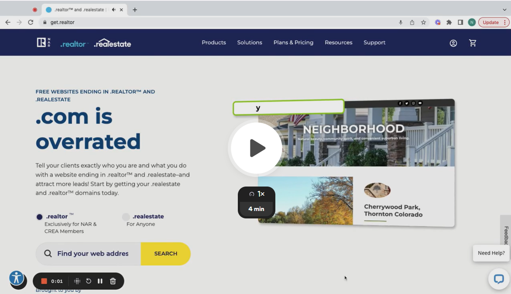Go forward with the browser forward arrow
Screen dimensions: 511x294
click(19, 22)
